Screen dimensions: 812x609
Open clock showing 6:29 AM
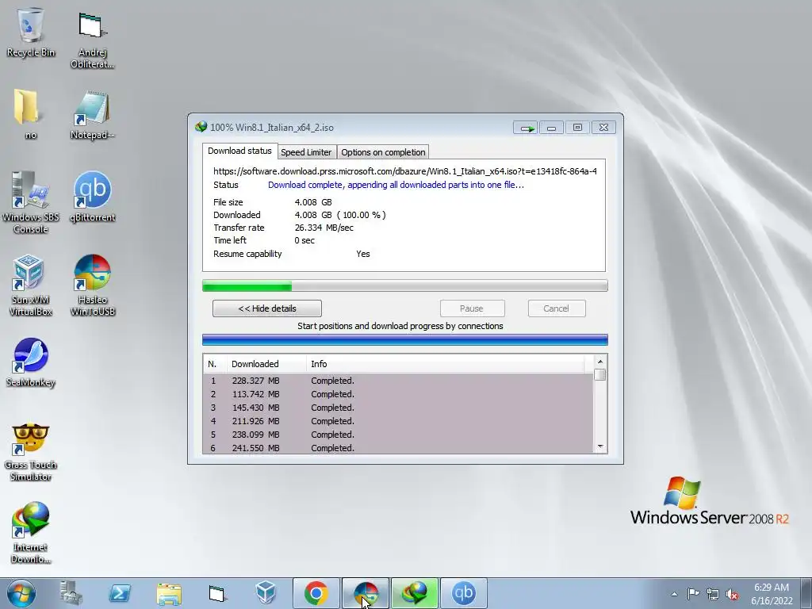click(772, 594)
